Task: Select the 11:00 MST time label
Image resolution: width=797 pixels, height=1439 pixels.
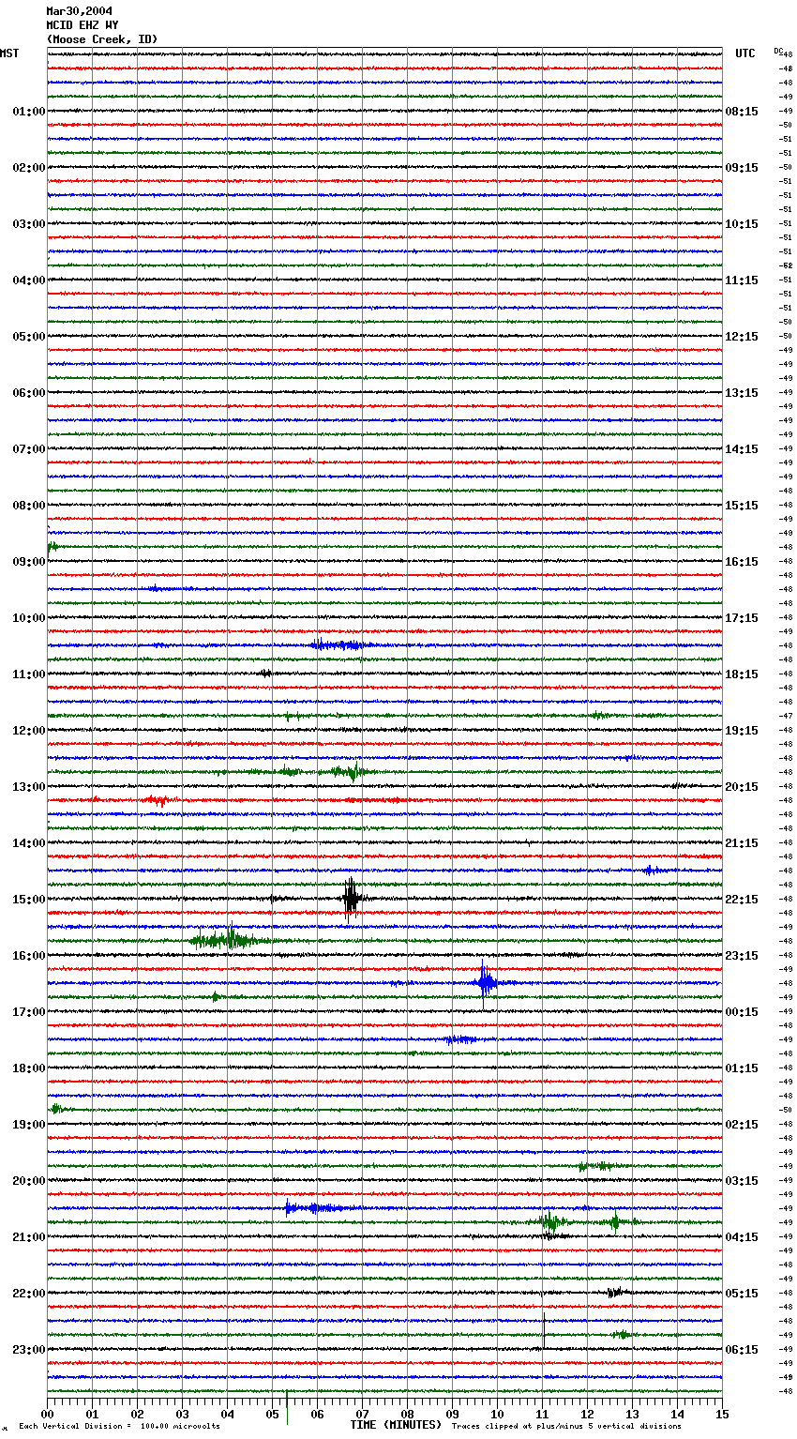Action: (x=29, y=674)
